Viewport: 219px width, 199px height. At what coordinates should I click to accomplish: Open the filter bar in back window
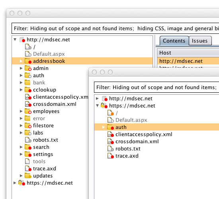coord(115,28)
